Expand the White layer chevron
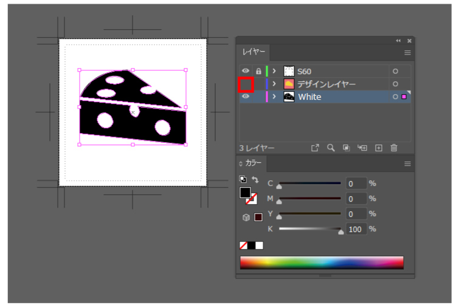Viewport: 459px width, 306px height. [x=274, y=97]
